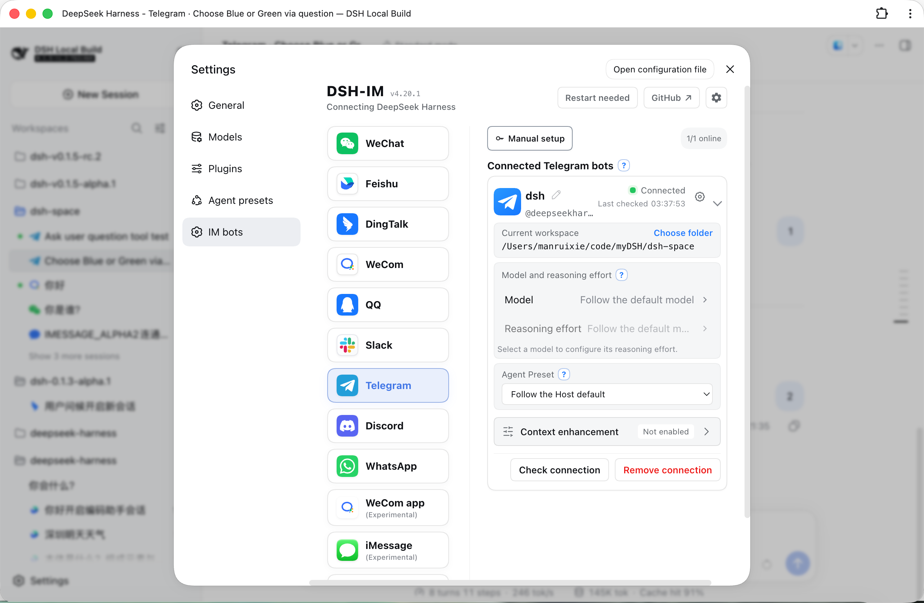Screen dimensions: 924x603
Task: Click the extensions puzzle icon in title bar
Action: 882,14
